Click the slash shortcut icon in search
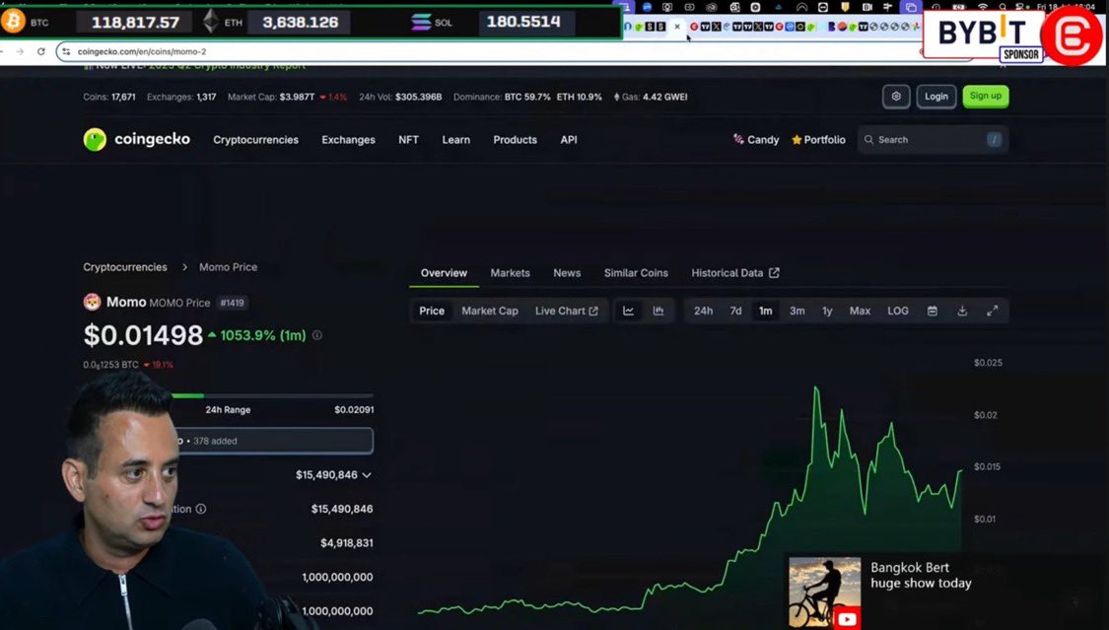 point(994,139)
